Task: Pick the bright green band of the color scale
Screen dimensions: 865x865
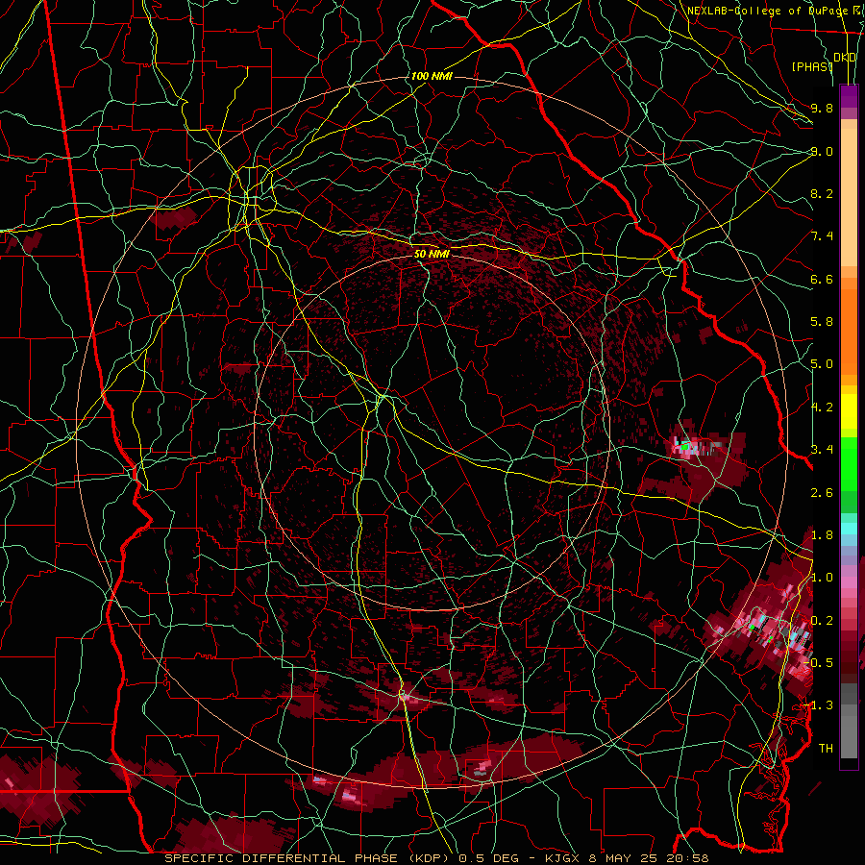Action: [x=849, y=464]
